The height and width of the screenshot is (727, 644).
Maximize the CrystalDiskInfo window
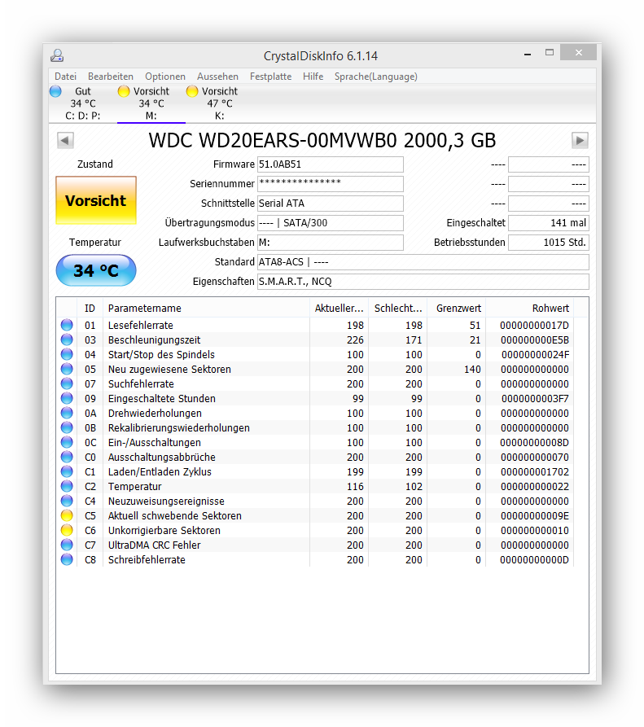click(x=550, y=52)
